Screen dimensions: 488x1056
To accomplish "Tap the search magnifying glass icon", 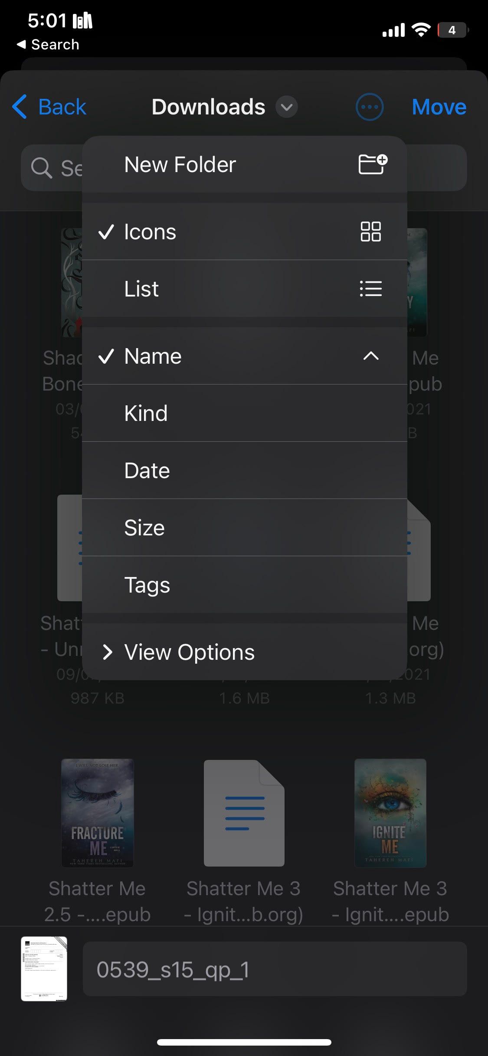I will (x=42, y=168).
